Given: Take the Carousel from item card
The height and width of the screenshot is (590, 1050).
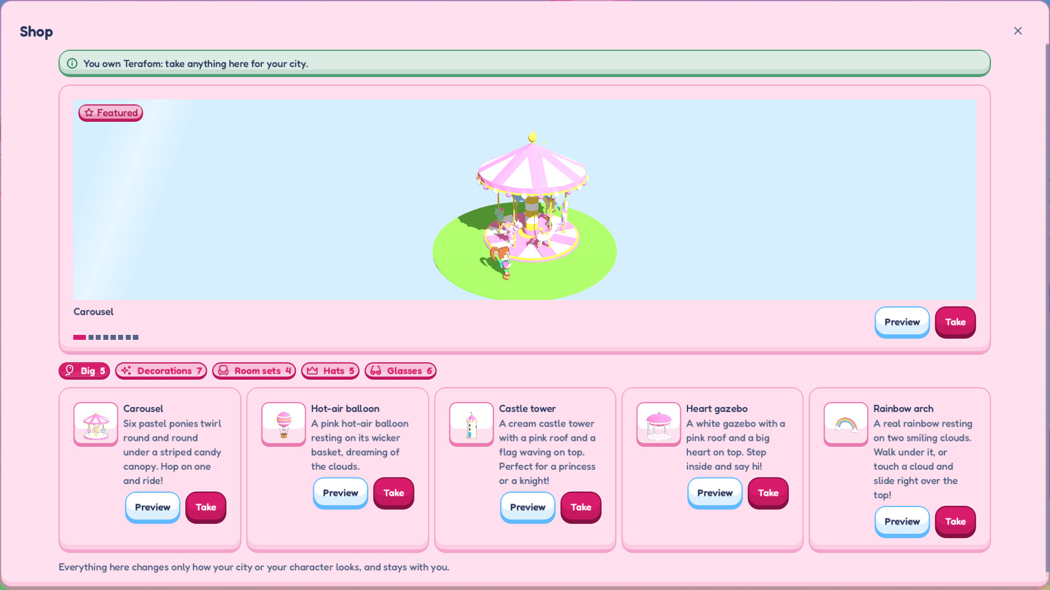Looking at the screenshot, I should click(206, 507).
